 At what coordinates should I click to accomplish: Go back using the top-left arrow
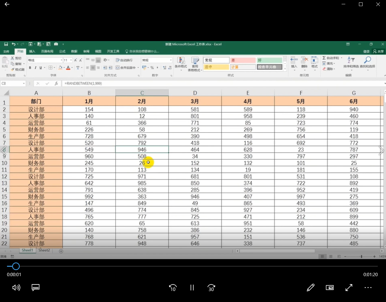tap(7, 4)
